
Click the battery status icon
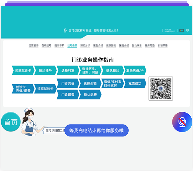point(181,30)
